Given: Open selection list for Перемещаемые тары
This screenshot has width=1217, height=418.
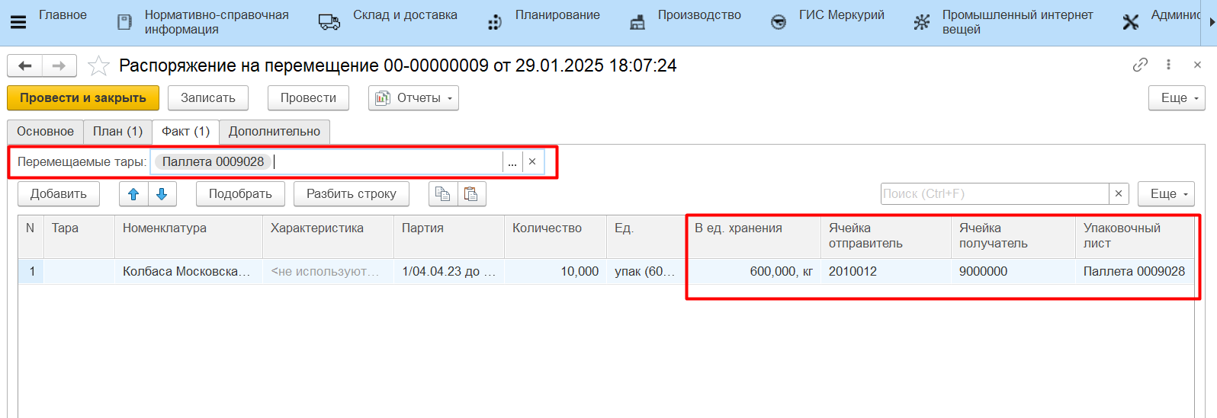Looking at the screenshot, I should click(512, 162).
